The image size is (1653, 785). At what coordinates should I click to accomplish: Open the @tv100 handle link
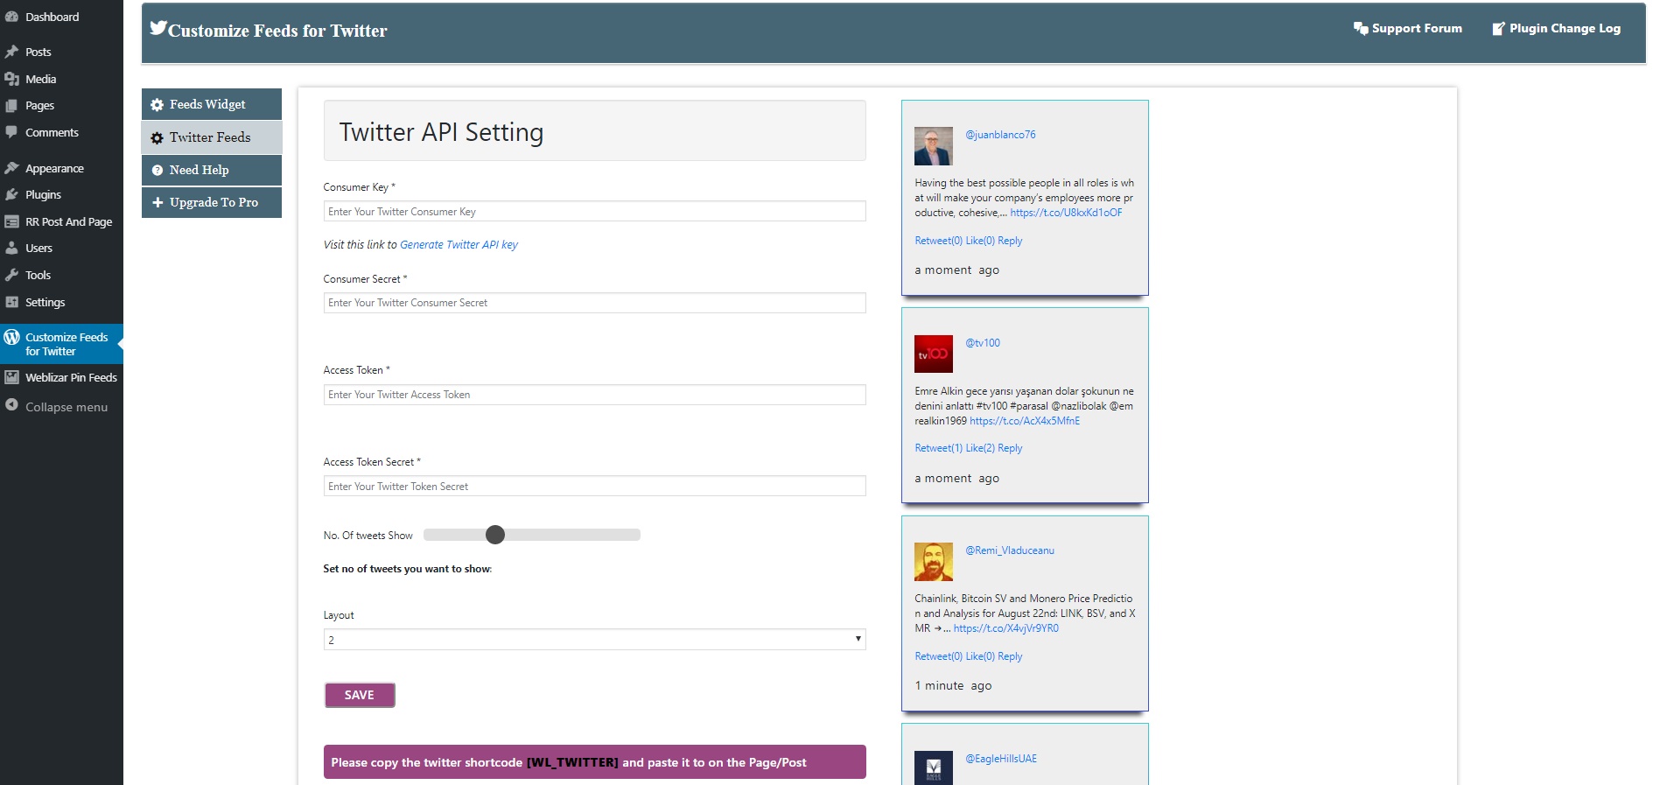click(983, 343)
